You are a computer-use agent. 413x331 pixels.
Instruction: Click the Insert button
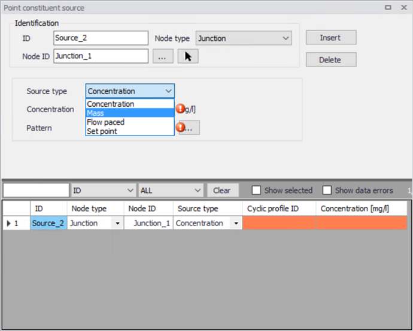coord(331,38)
